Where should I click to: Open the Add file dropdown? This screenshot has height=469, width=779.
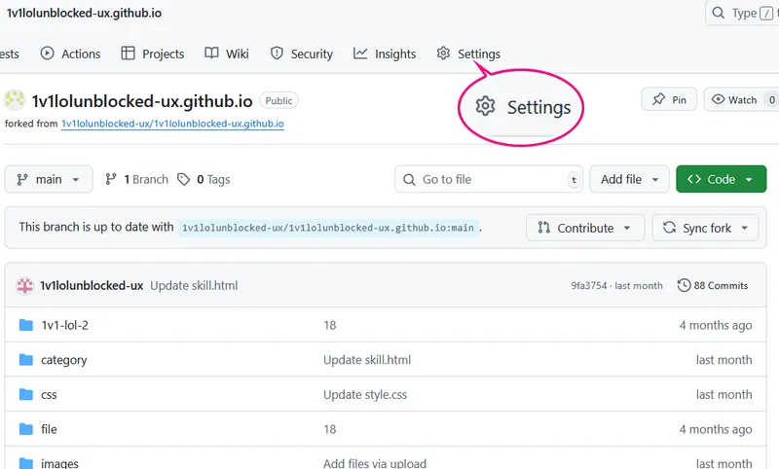[x=630, y=179]
